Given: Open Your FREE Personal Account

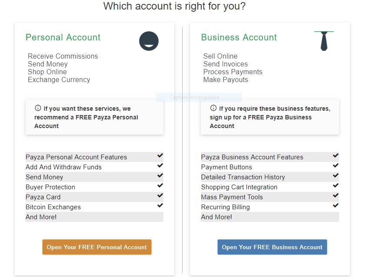Looking at the screenshot, I should pyautogui.click(x=96, y=247).
